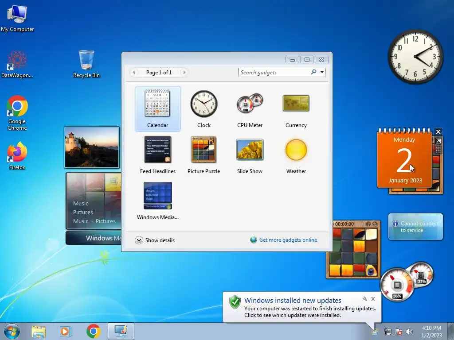Open Firefox desktop shortcut
Screen dimensions: 454x340
(17, 156)
